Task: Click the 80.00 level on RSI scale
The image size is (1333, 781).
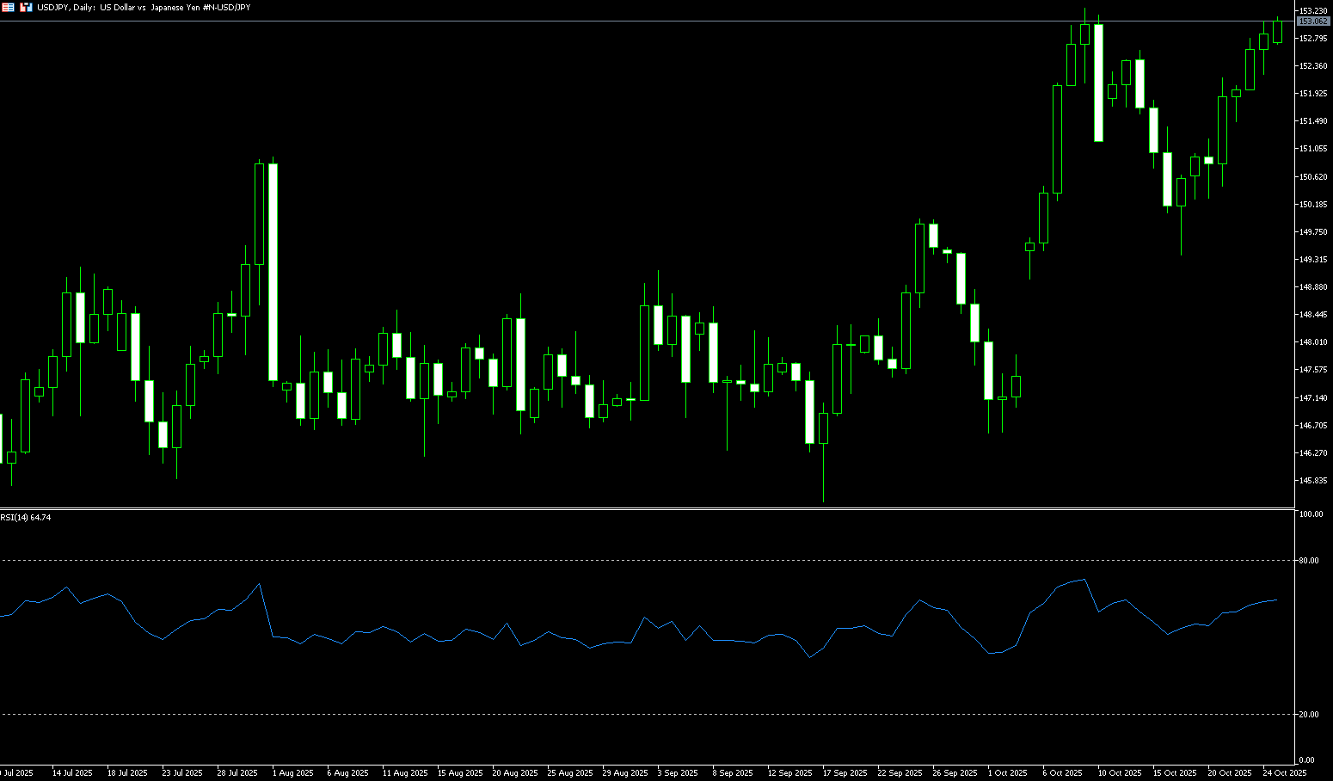Action: click(x=1309, y=561)
